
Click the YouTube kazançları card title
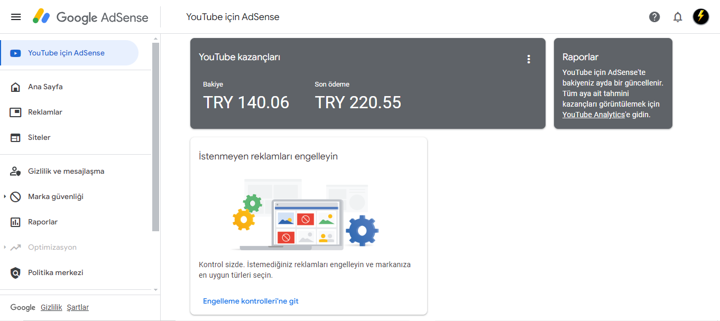[239, 57]
